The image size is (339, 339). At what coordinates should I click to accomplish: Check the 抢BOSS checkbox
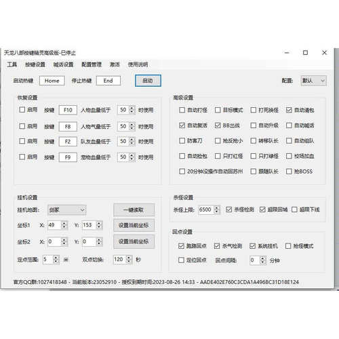(289, 172)
